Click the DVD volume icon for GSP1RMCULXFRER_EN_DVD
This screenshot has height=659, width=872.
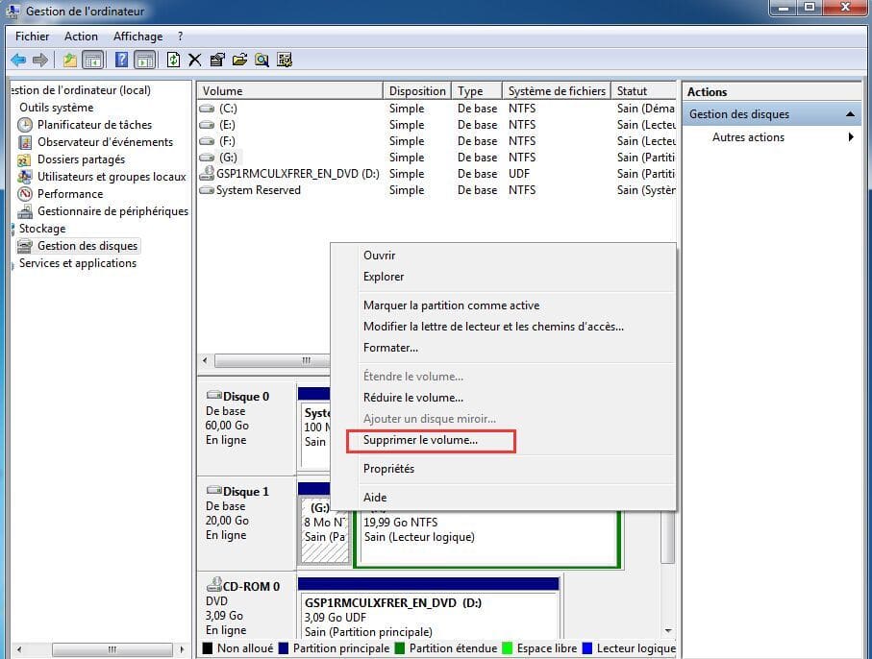point(207,174)
